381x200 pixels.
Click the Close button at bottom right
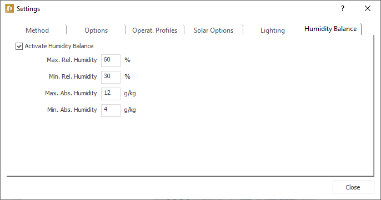pyautogui.click(x=353, y=187)
